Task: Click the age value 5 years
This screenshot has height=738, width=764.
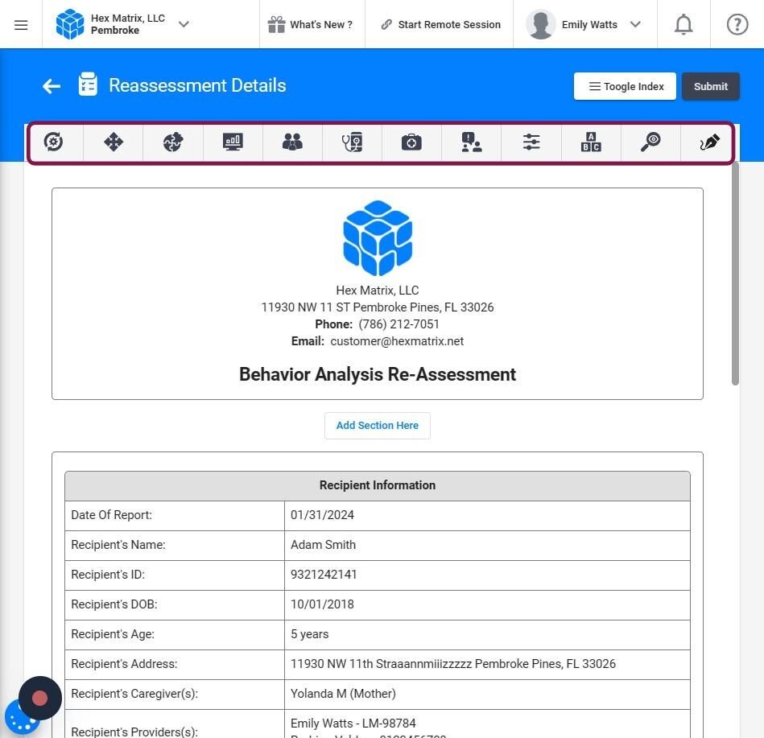Action: [x=310, y=633]
